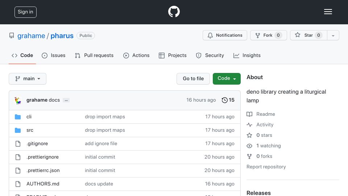Click the AUTHORS.md file icon
The width and height of the screenshot is (348, 196).
point(18,184)
